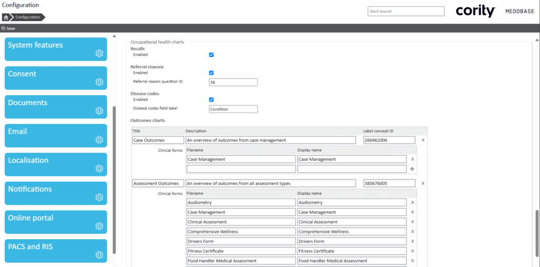Select the System features section
Viewport: 540px width, 267px height.
point(56,49)
